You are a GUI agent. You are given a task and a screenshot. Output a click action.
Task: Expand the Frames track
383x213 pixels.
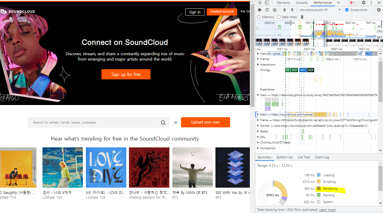click(x=258, y=59)
